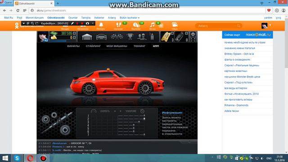Open the Mənim dünyam link

(35, 18)
